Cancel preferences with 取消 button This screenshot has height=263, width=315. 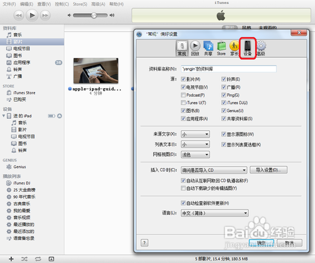[x=290, y=243]
